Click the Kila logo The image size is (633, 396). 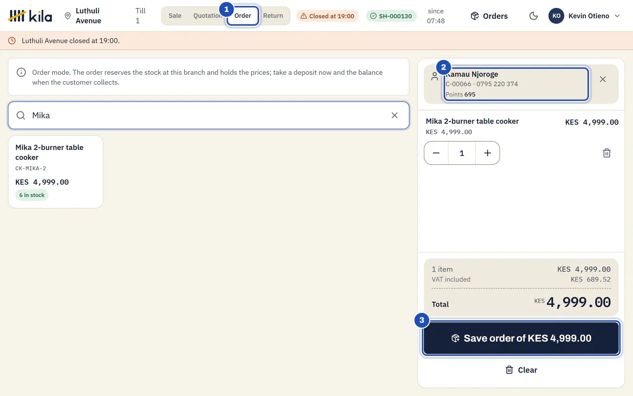pos(30,16)
